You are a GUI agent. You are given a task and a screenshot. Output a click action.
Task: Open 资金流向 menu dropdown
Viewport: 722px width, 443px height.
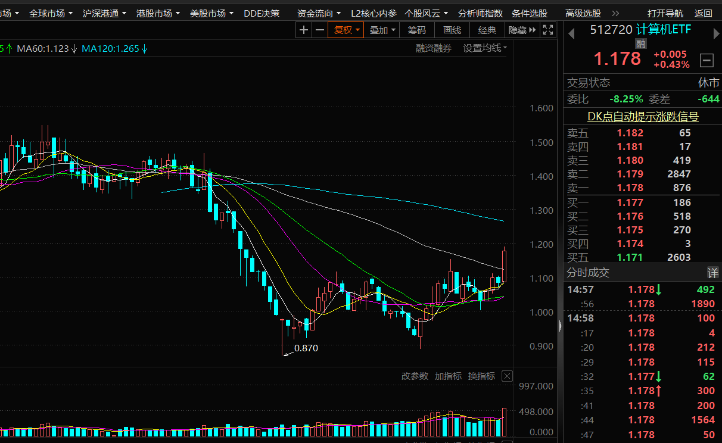tap(319, 13)
